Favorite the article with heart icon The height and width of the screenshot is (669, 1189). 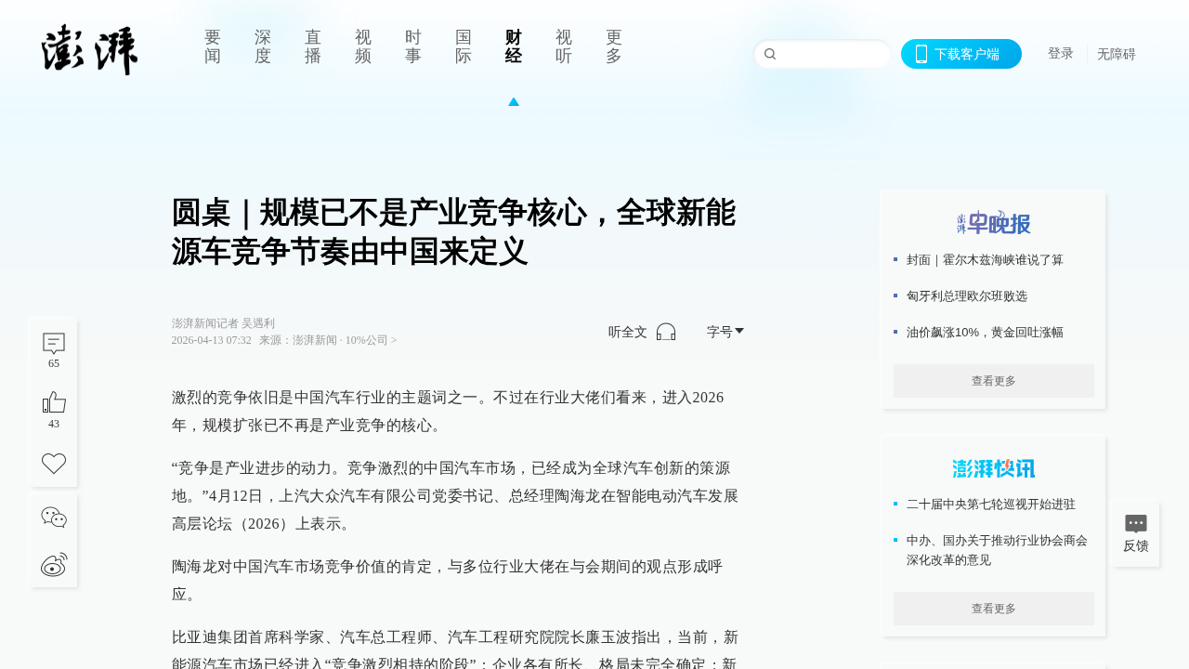click(54, 463)
